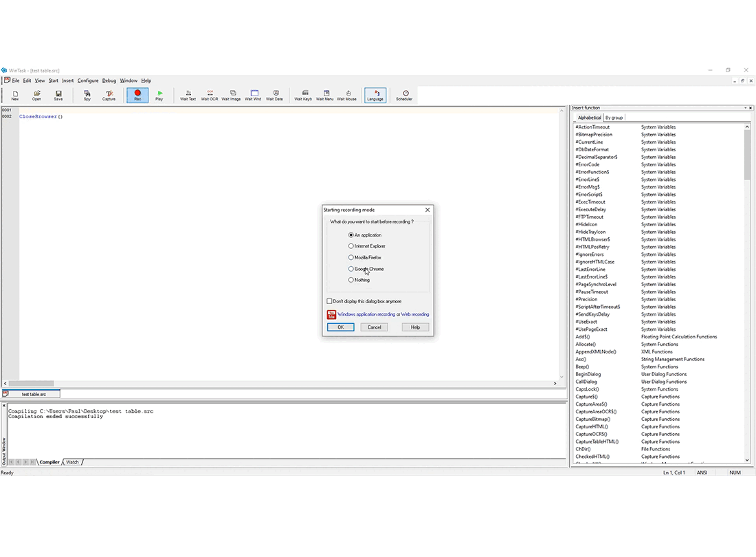Insert a Wait Text statement
756x557 pixels.
188,95
